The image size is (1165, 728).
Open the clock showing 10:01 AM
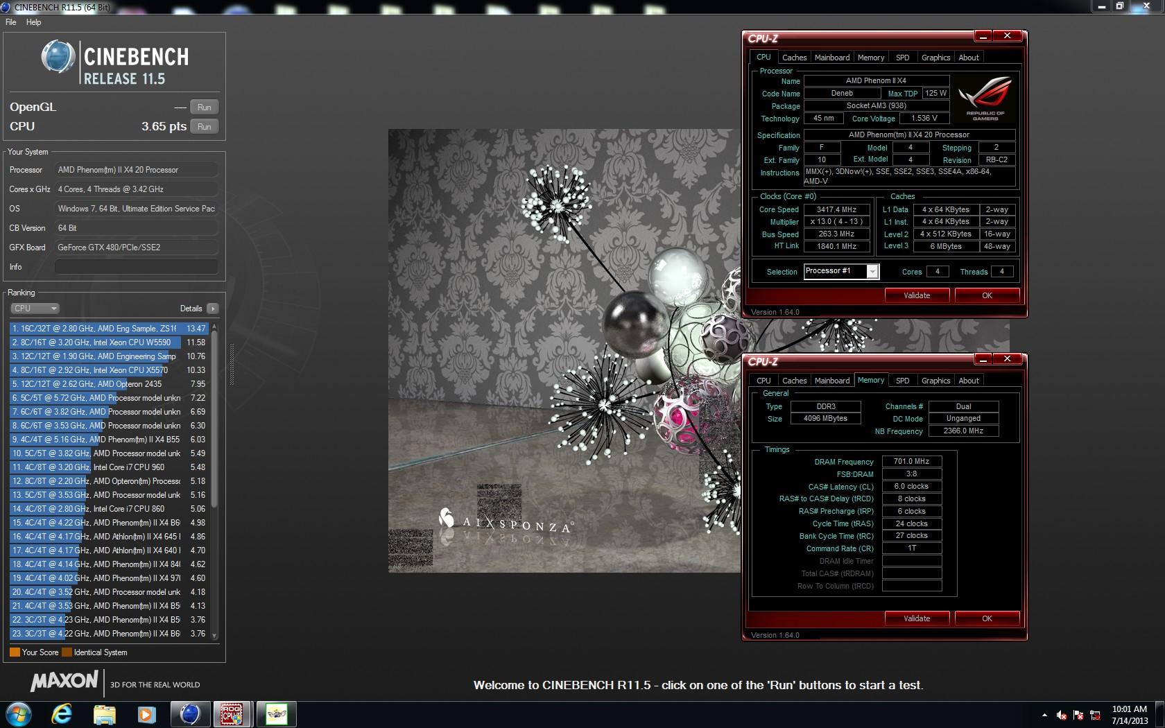pos(1129,715)
